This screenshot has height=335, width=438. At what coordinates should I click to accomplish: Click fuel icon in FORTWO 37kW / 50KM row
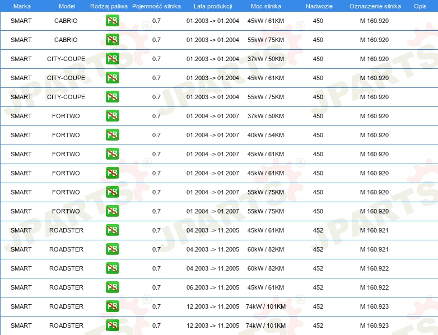[112, 117]
